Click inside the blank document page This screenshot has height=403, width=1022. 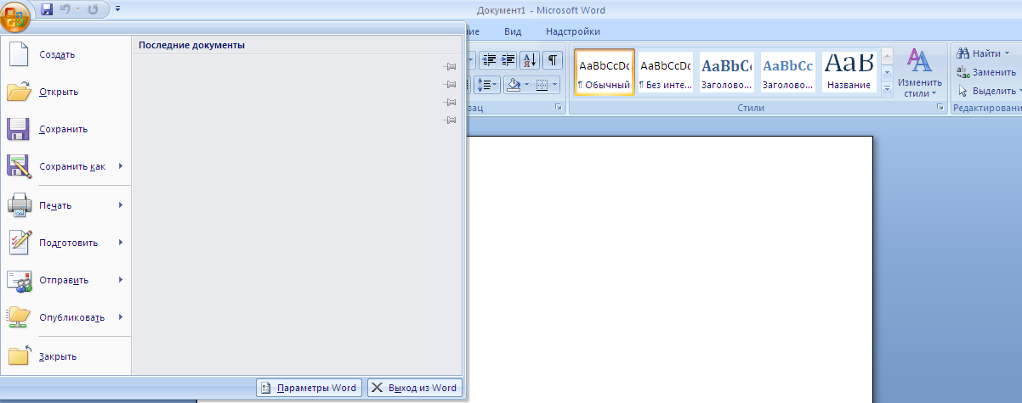tap(668, 269)
